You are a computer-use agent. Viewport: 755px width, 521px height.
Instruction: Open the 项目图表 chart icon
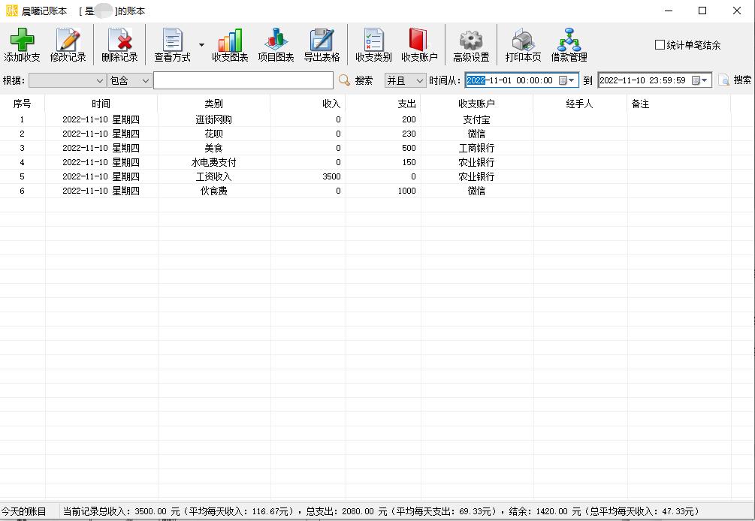276,41
